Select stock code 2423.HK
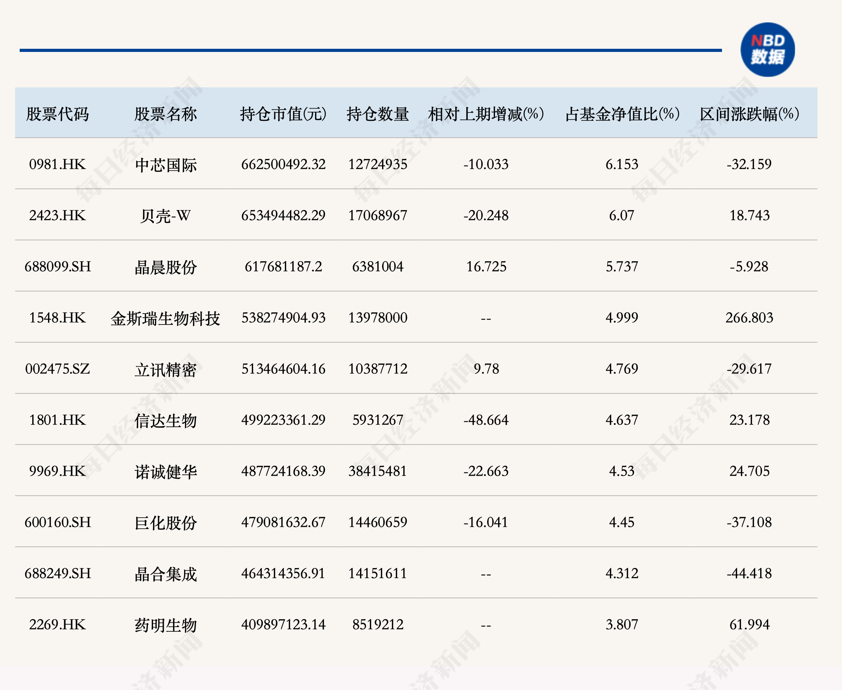 [58, 216]
